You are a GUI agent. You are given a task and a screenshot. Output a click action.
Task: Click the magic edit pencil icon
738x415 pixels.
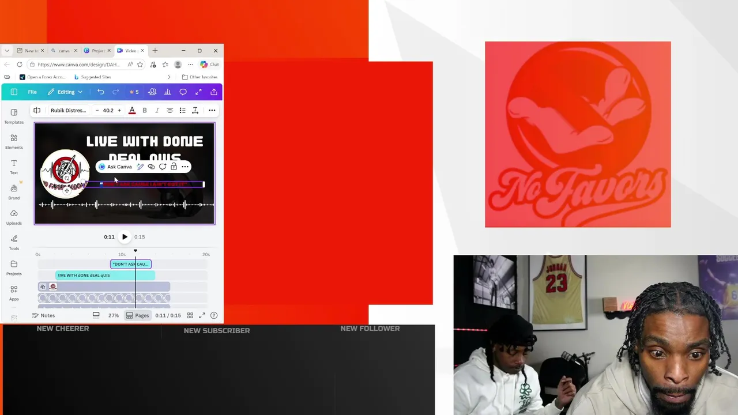coord(140,167)
